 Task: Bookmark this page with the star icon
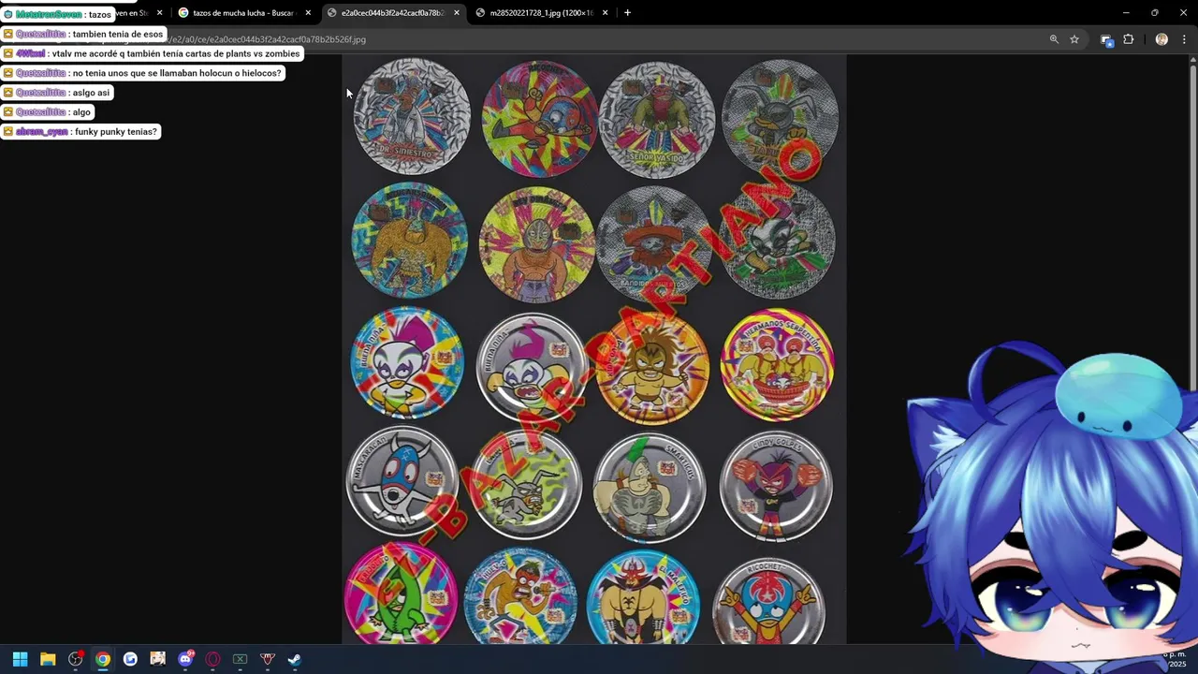coord(1074,39)
